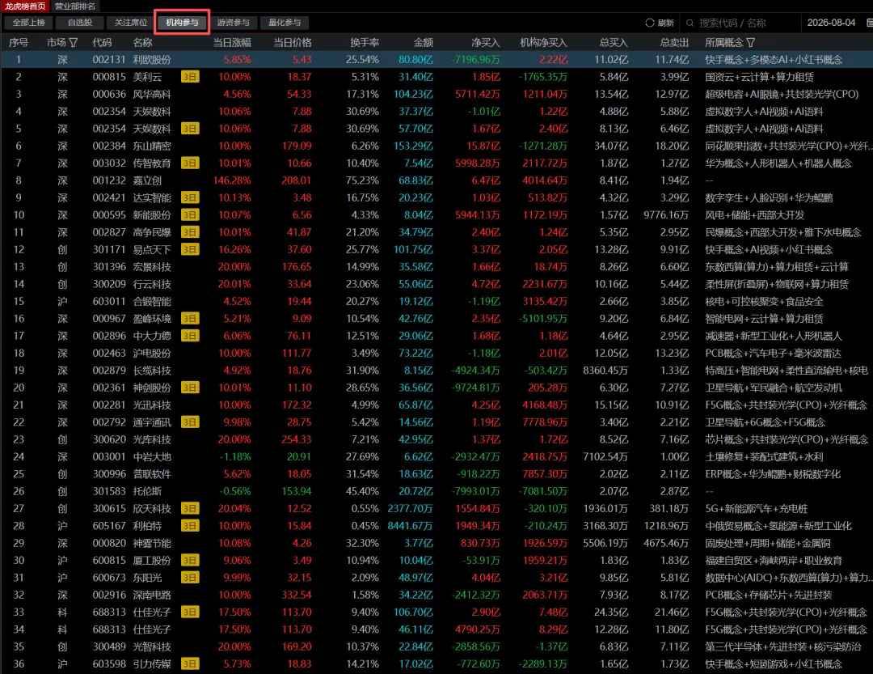Click the 3日 badge on 仕佳光子 row 33
873x674 pixels.
point(190,613)
